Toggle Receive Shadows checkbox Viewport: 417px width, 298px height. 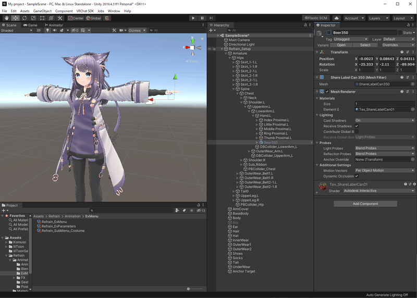pyautogui.click(x=357, y=126)
